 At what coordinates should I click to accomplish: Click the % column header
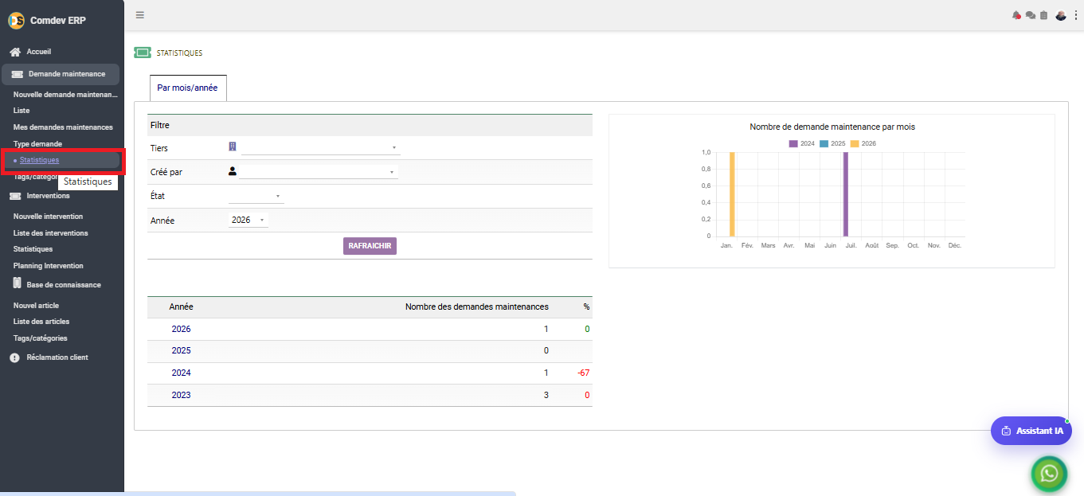pyautogui.click(x=586, y=307)
